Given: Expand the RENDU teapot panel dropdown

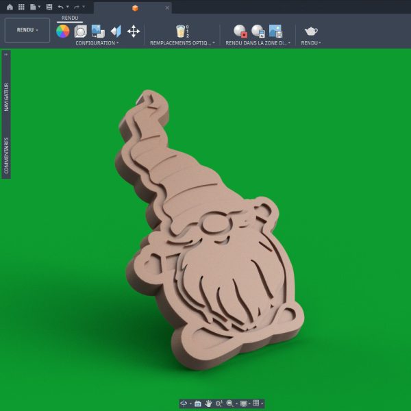Looking at the screenshot, I should (x=311, y=43).
